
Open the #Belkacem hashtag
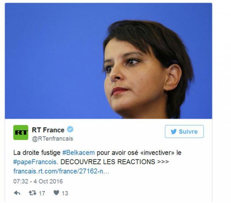pos(79,153)
